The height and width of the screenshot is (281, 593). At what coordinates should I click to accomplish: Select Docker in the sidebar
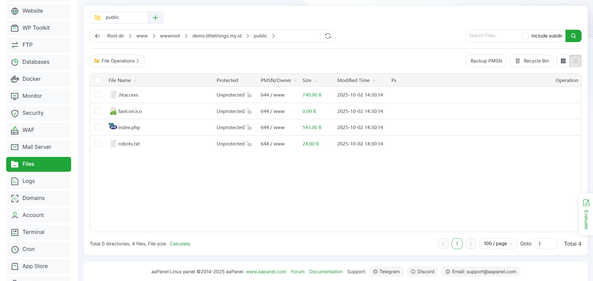click(39, 79)
